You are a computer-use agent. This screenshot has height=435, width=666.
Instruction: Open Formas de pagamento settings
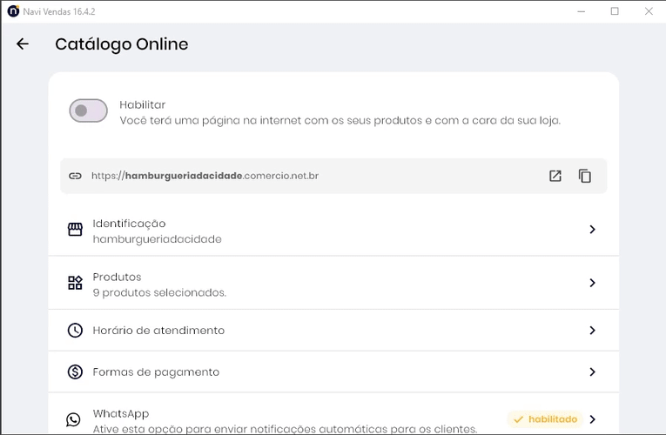[333, 371]
